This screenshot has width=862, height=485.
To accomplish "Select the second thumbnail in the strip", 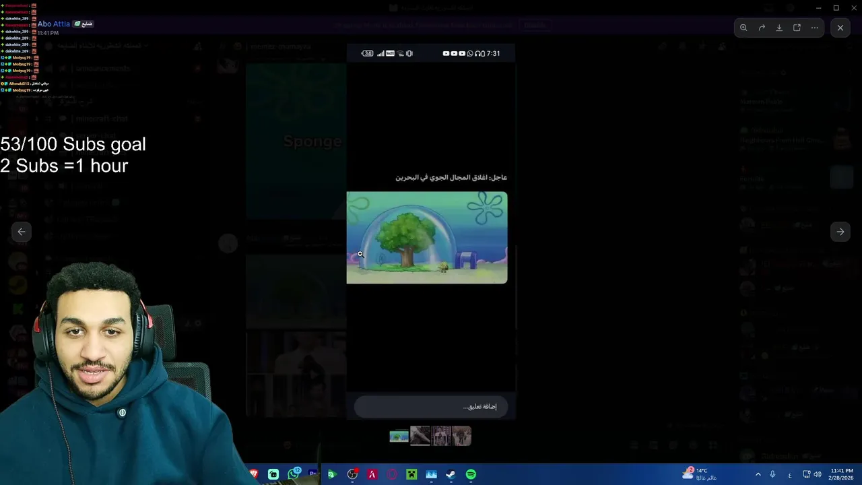I will [420, 436].
